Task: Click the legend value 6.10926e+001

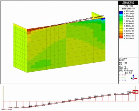Action: (129, 24)
